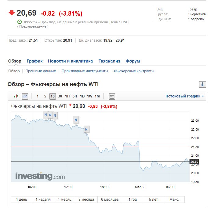Select the area line chart icon
211x213 pixels.
click(25, 96)
